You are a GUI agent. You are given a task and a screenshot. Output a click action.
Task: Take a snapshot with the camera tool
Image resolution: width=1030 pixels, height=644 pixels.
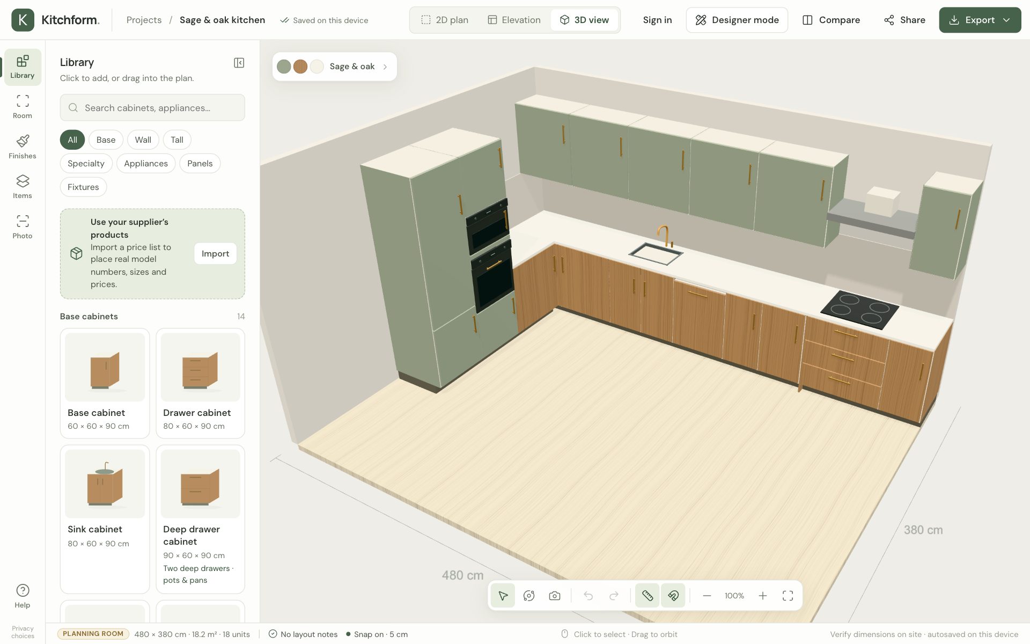pos(555,596)
